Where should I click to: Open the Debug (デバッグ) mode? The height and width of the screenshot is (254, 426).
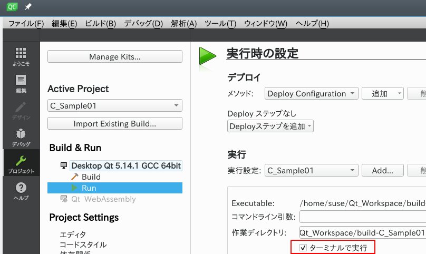pos(21,136)
